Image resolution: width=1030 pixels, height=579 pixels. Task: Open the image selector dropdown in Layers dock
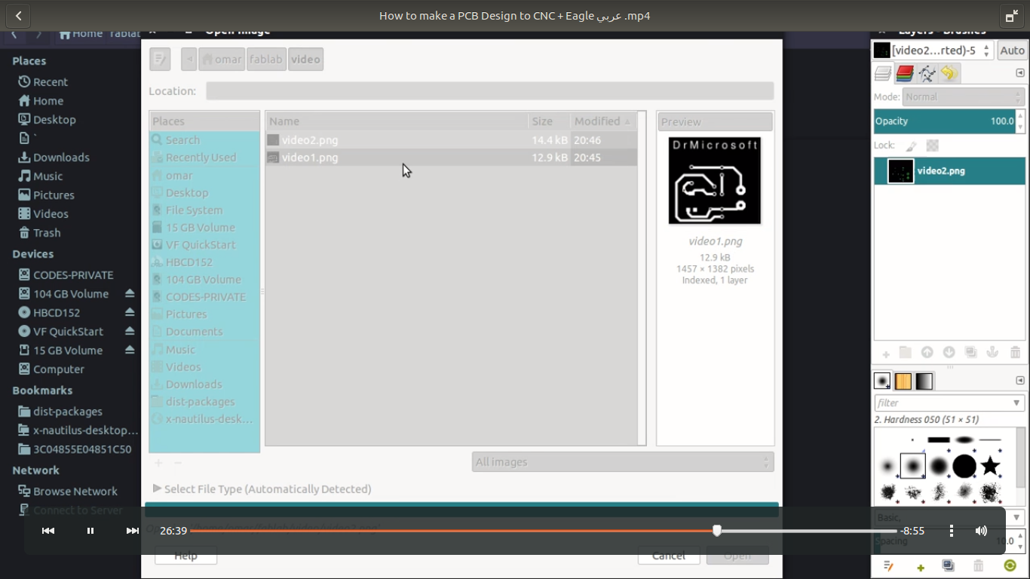pos(933,51)
